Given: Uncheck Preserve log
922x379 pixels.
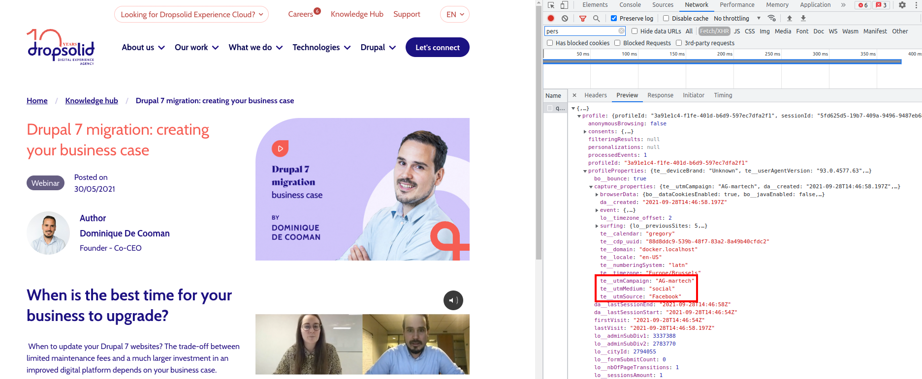Looking at the screenshot, I should 614,18.
